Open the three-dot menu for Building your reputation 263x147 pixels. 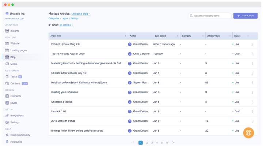[252, 92]
